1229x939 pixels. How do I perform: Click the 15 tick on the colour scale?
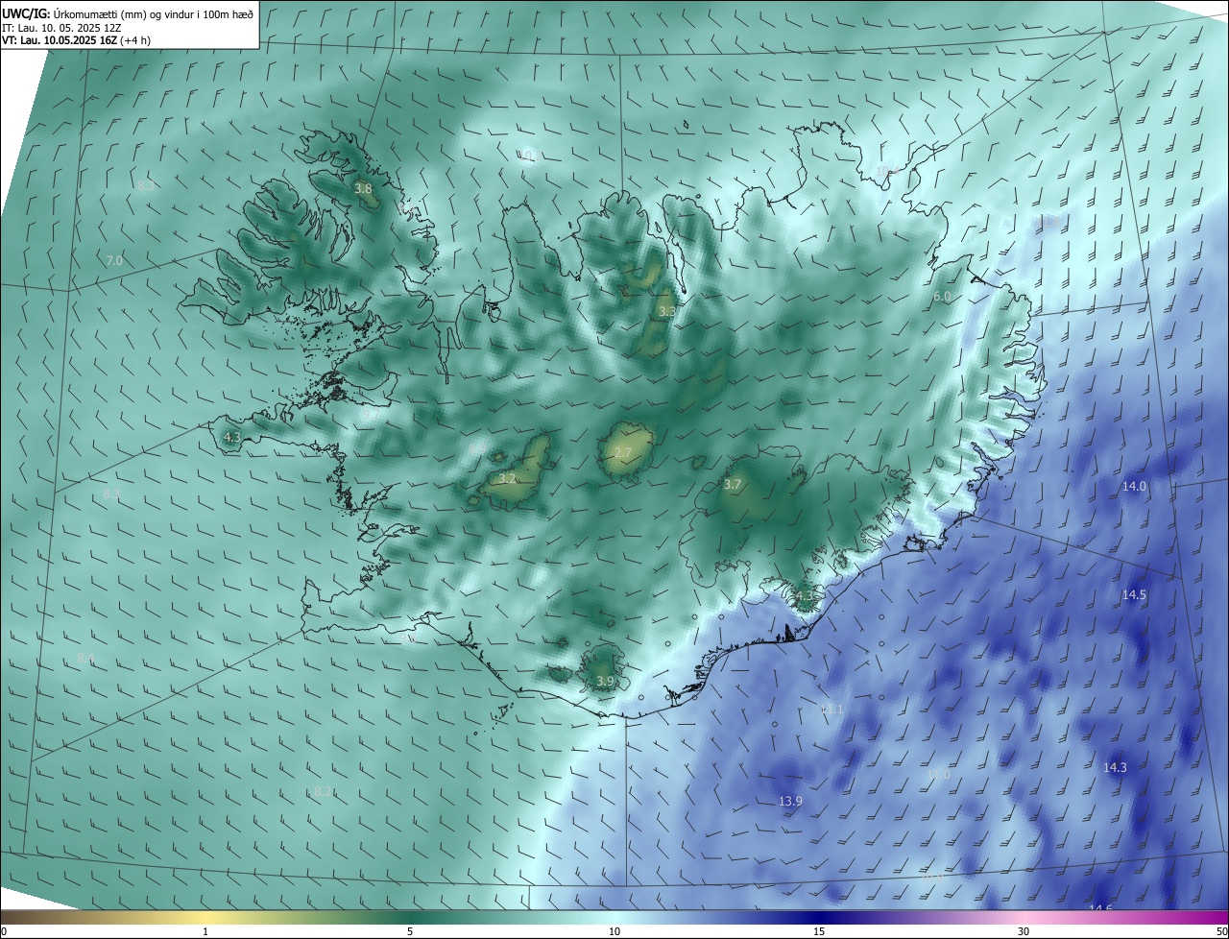click(x=819, y=931)
